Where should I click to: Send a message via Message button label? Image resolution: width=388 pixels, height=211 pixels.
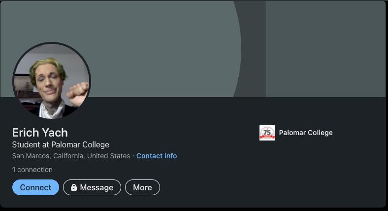pyautogui.click(x=97, y=187)
